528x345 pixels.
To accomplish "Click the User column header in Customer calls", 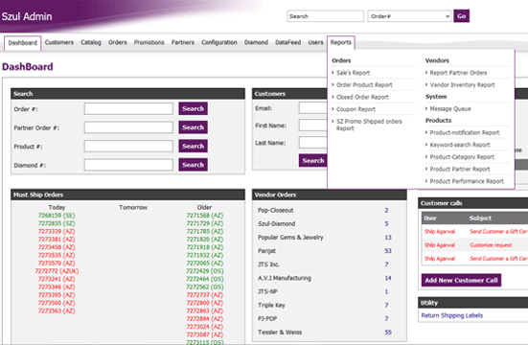I will tap(430, 218).
